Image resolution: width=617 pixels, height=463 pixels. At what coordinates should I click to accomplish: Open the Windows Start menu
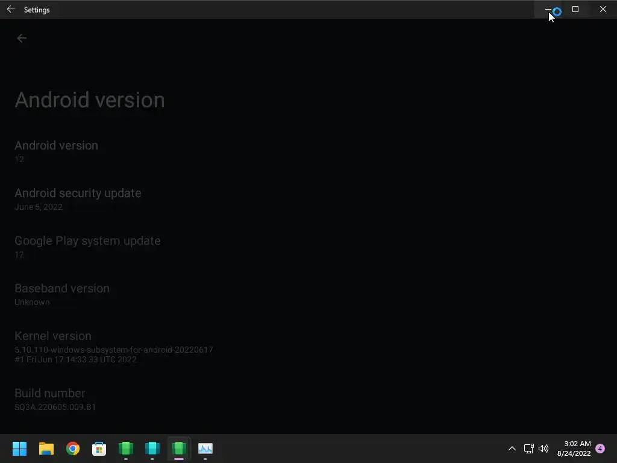20,449
